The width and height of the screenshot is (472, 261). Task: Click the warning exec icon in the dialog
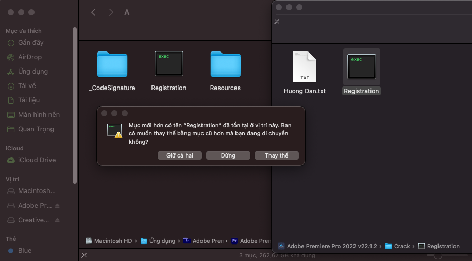pyautogui.click(x=115, y=131)
